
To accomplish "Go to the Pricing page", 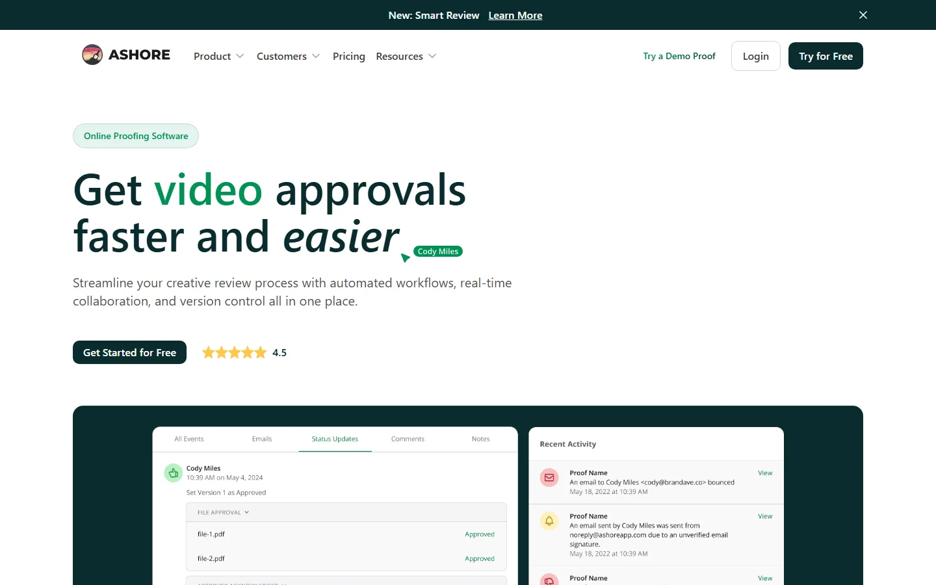I will point(349,57).
